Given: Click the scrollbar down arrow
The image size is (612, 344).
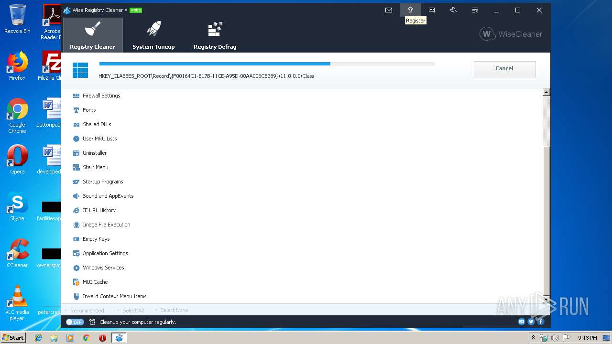Looking at the screenshot, I should click(x=546, y=300).
